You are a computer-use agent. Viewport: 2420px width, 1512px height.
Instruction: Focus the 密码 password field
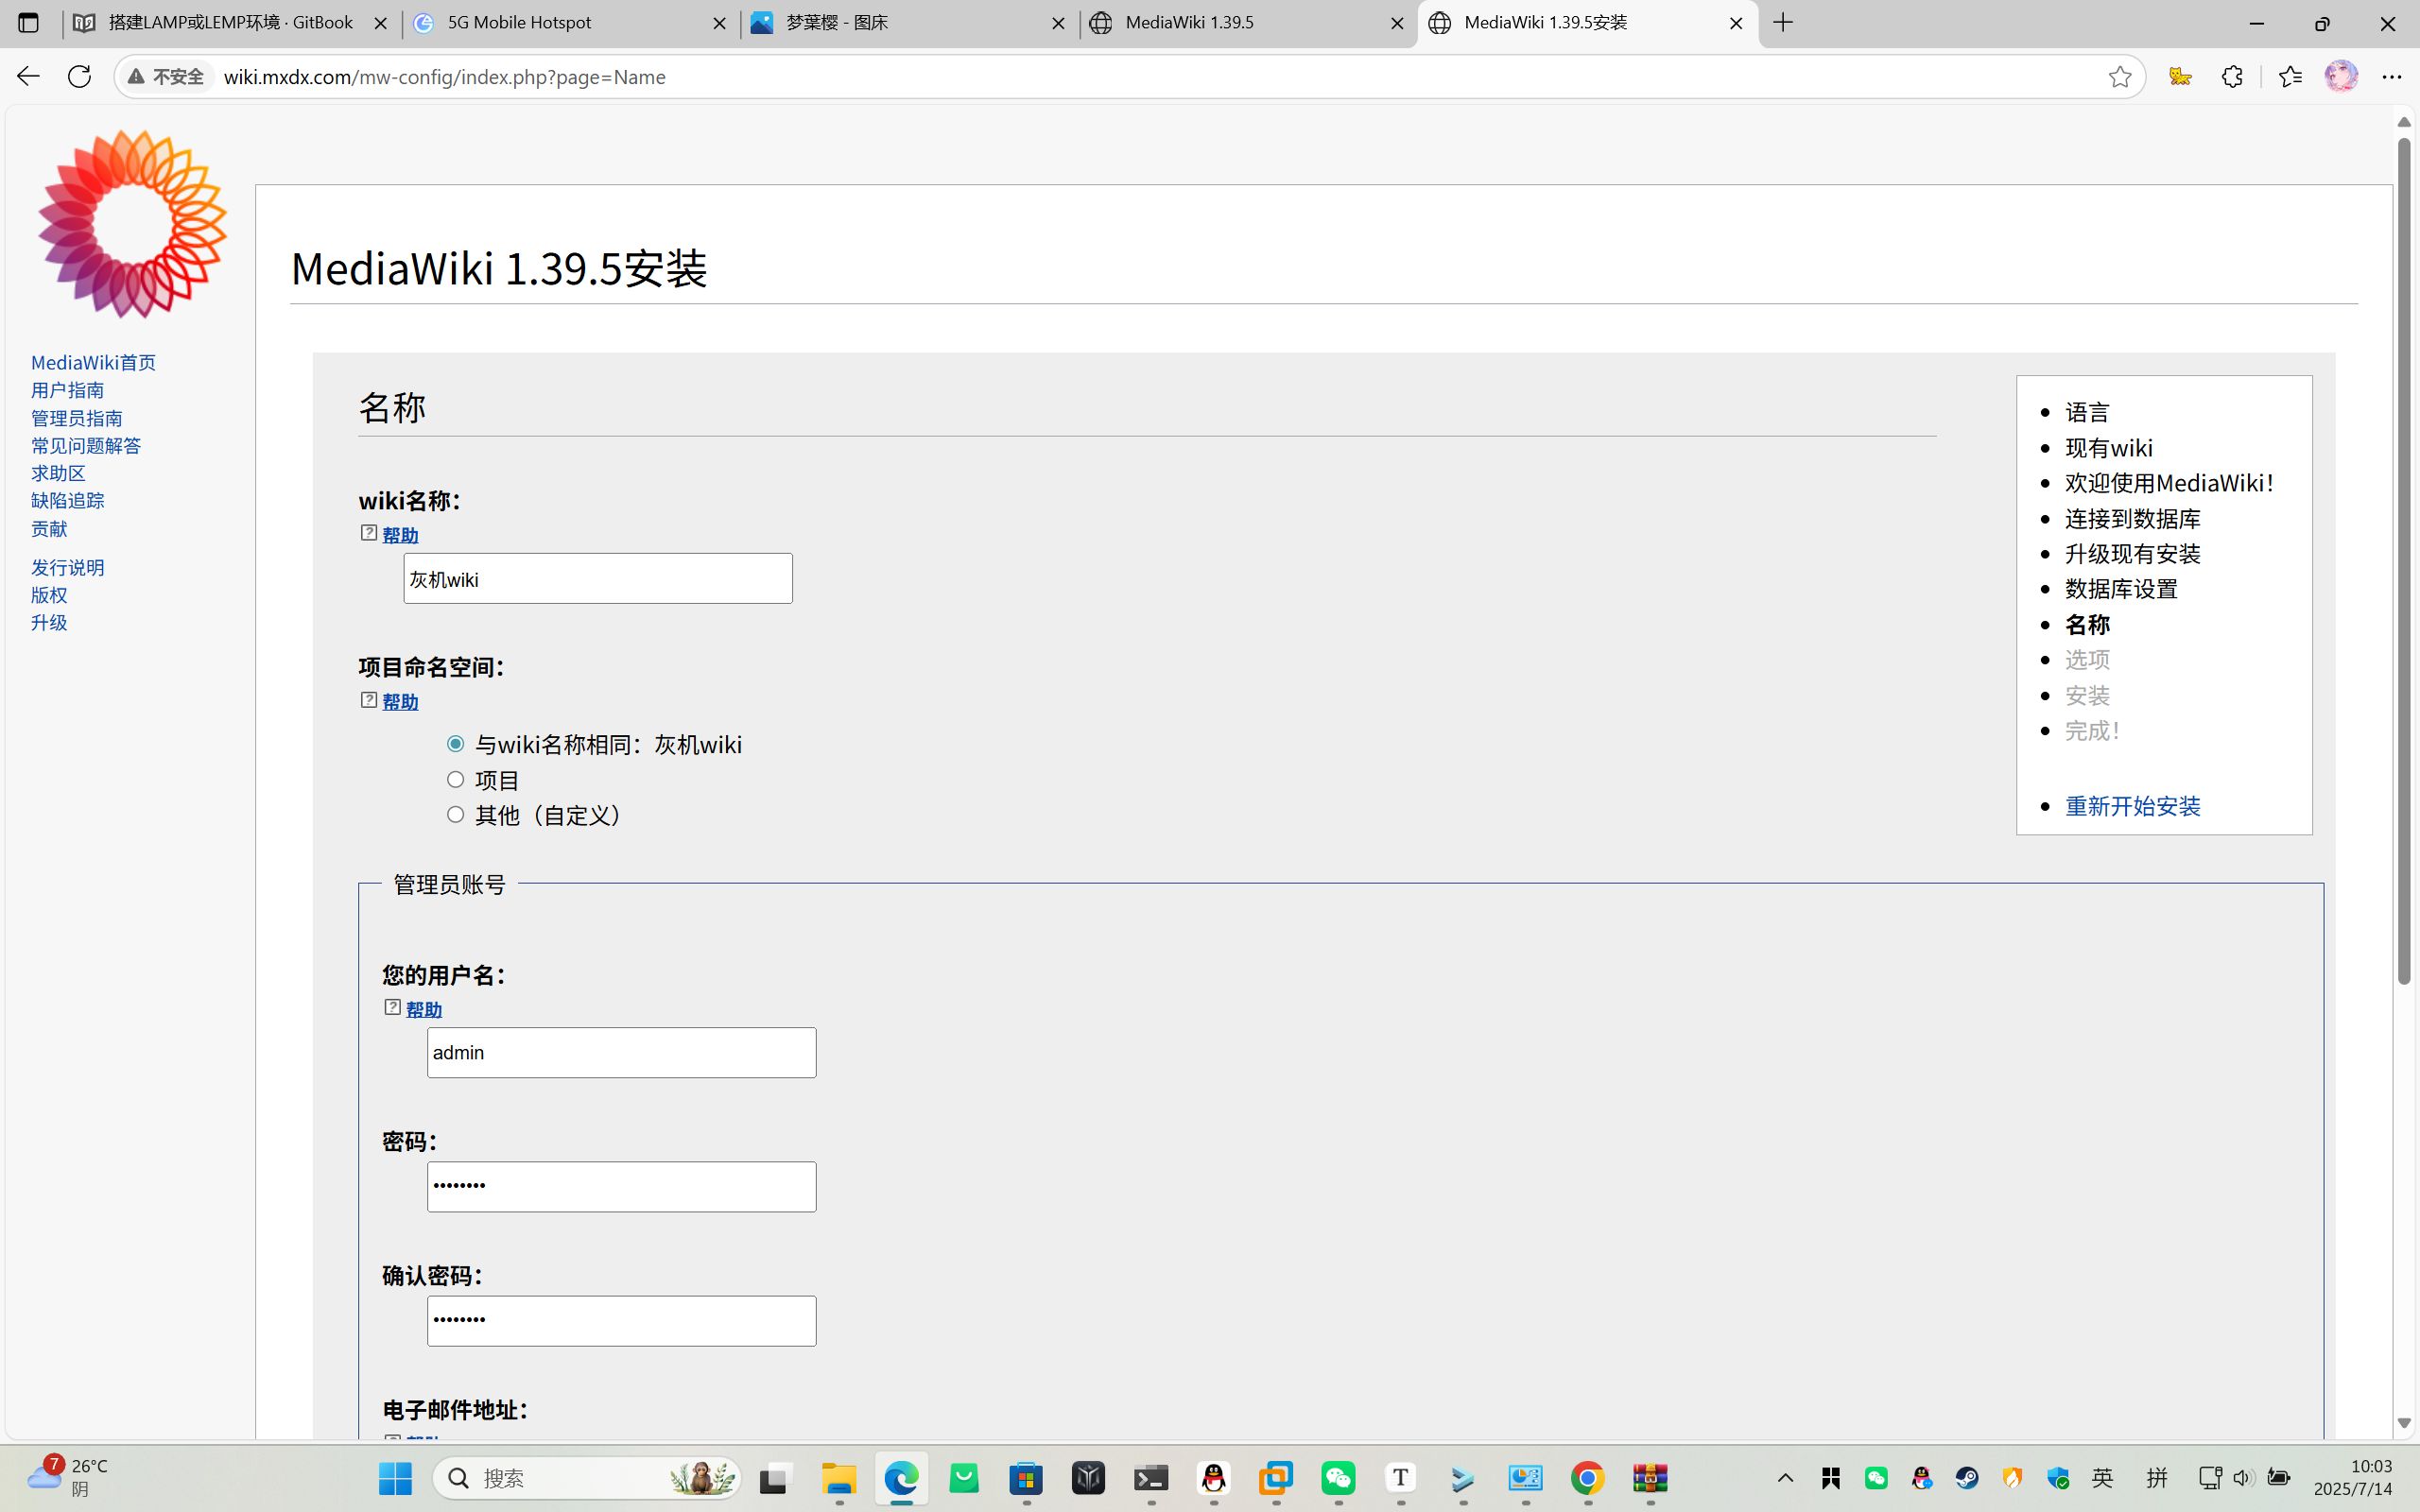click(x=621, y=1186)
